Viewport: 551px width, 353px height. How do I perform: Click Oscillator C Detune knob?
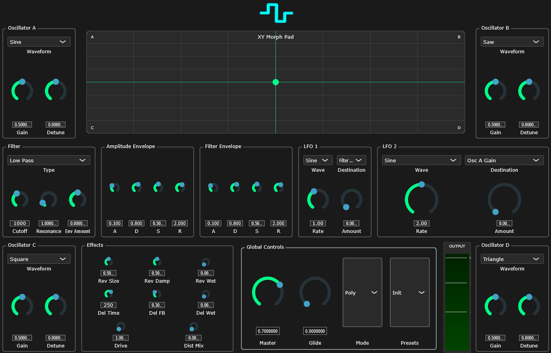[x=56, y=305]
